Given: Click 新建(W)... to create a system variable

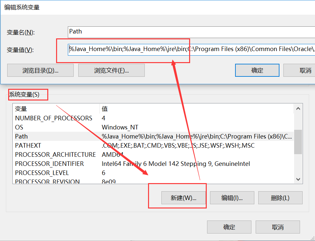Looking at the screenshot, I should tap(183, 198).
